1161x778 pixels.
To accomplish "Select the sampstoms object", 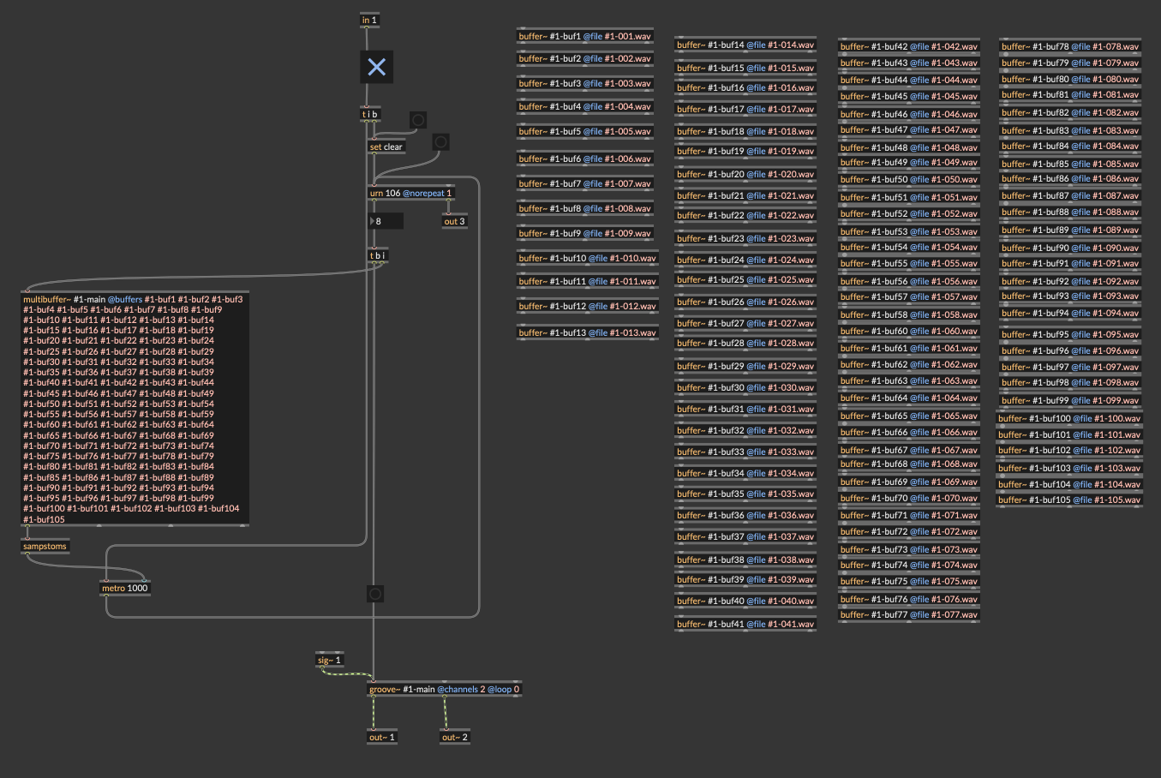I will 45,547.
